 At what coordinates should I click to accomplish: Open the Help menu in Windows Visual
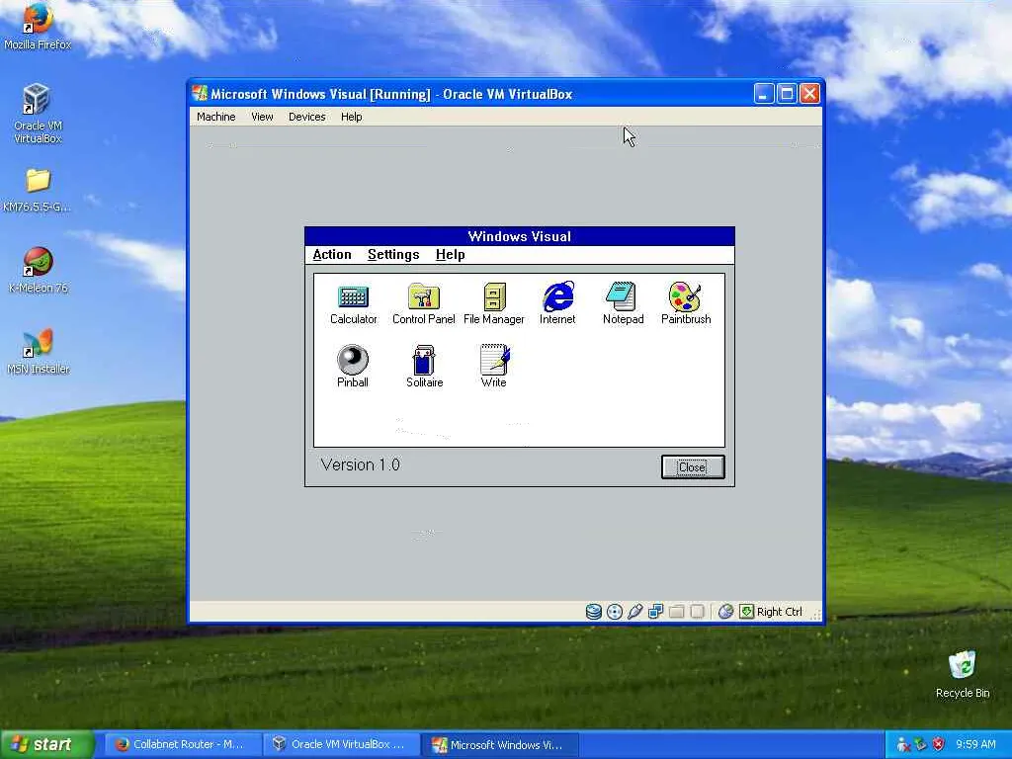450,254
